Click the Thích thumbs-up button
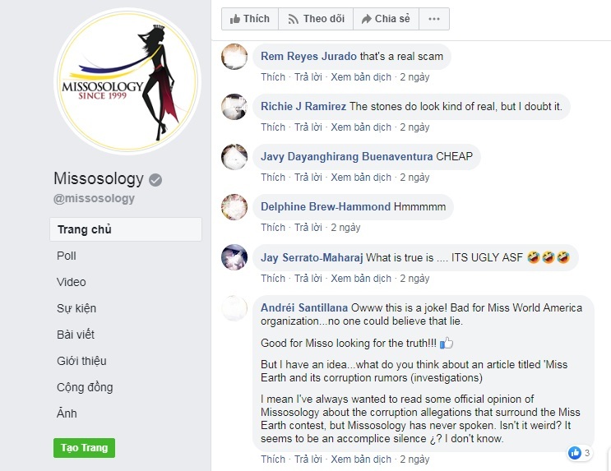The width and height of the screenshot is (611, 471). pyautogui.click(x=250, y=19)
